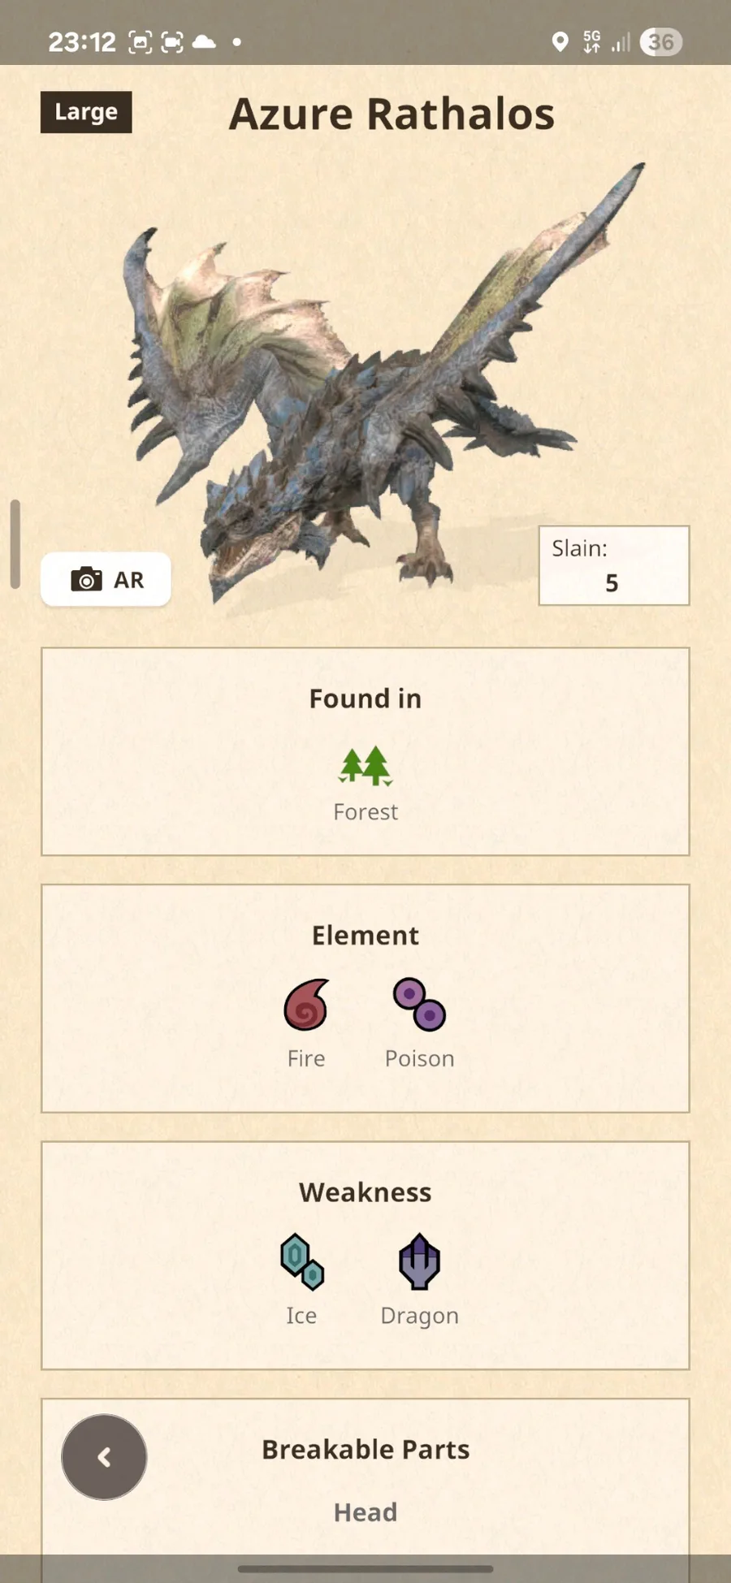Tap the cloud icon in status bar

point(204,41)
